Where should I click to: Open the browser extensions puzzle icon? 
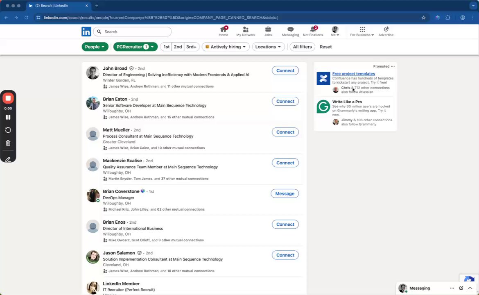click(x=448, y=18)
